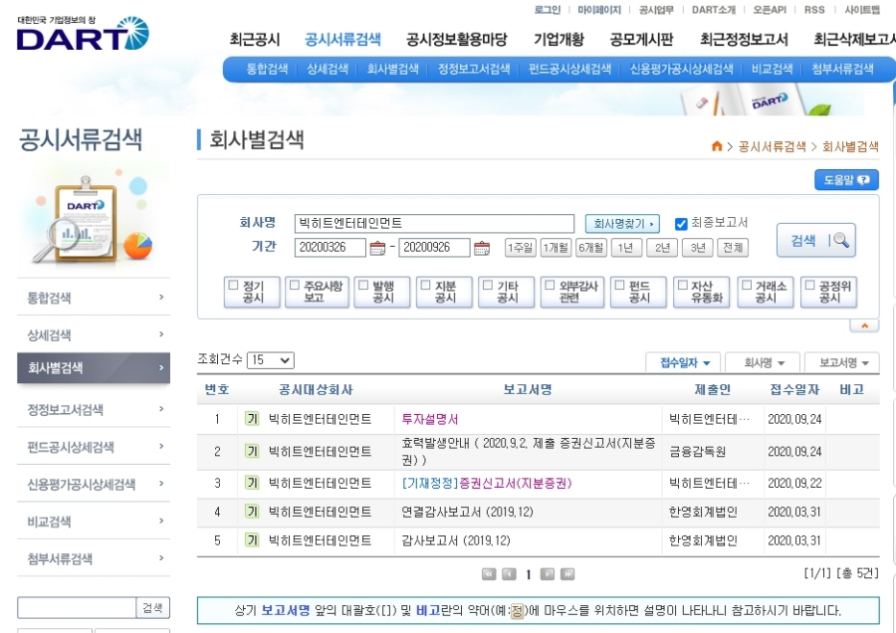Image resolution: width=896 pixels, height=633 pixels.
Task: Click the sidebar search input box
Action: [77, 608]
